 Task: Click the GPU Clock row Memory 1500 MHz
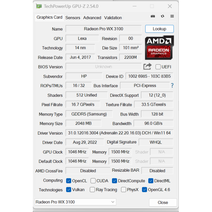click(x=120, y=152)
